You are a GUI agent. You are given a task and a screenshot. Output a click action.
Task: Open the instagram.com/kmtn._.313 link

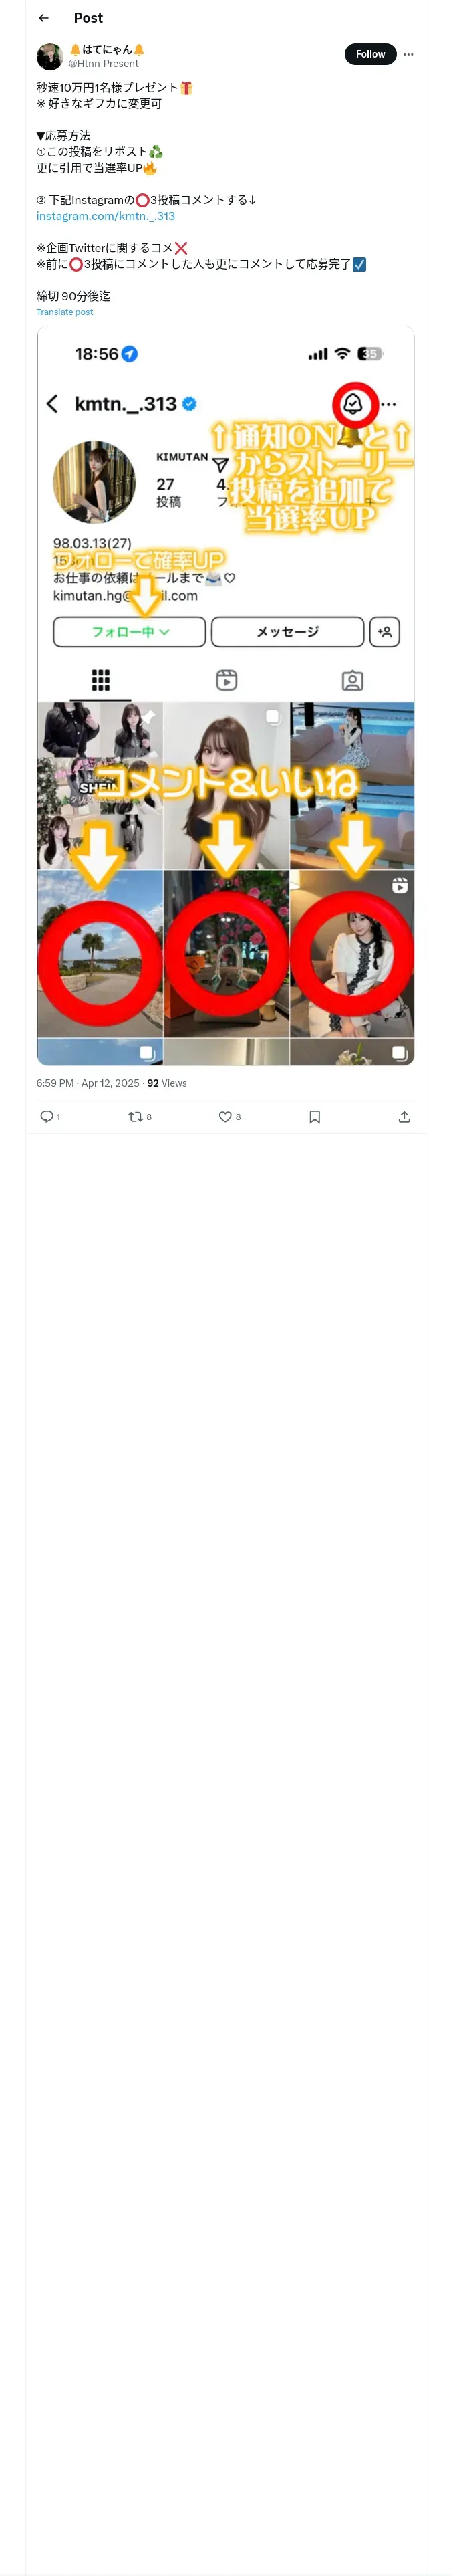[x=105, y=216]
